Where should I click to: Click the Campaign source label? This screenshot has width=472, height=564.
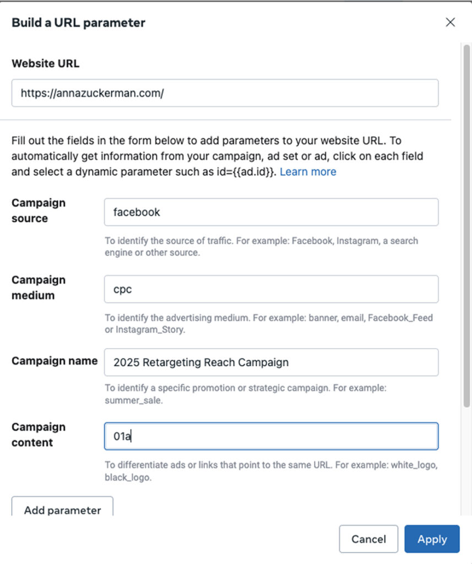pos(39,210)
